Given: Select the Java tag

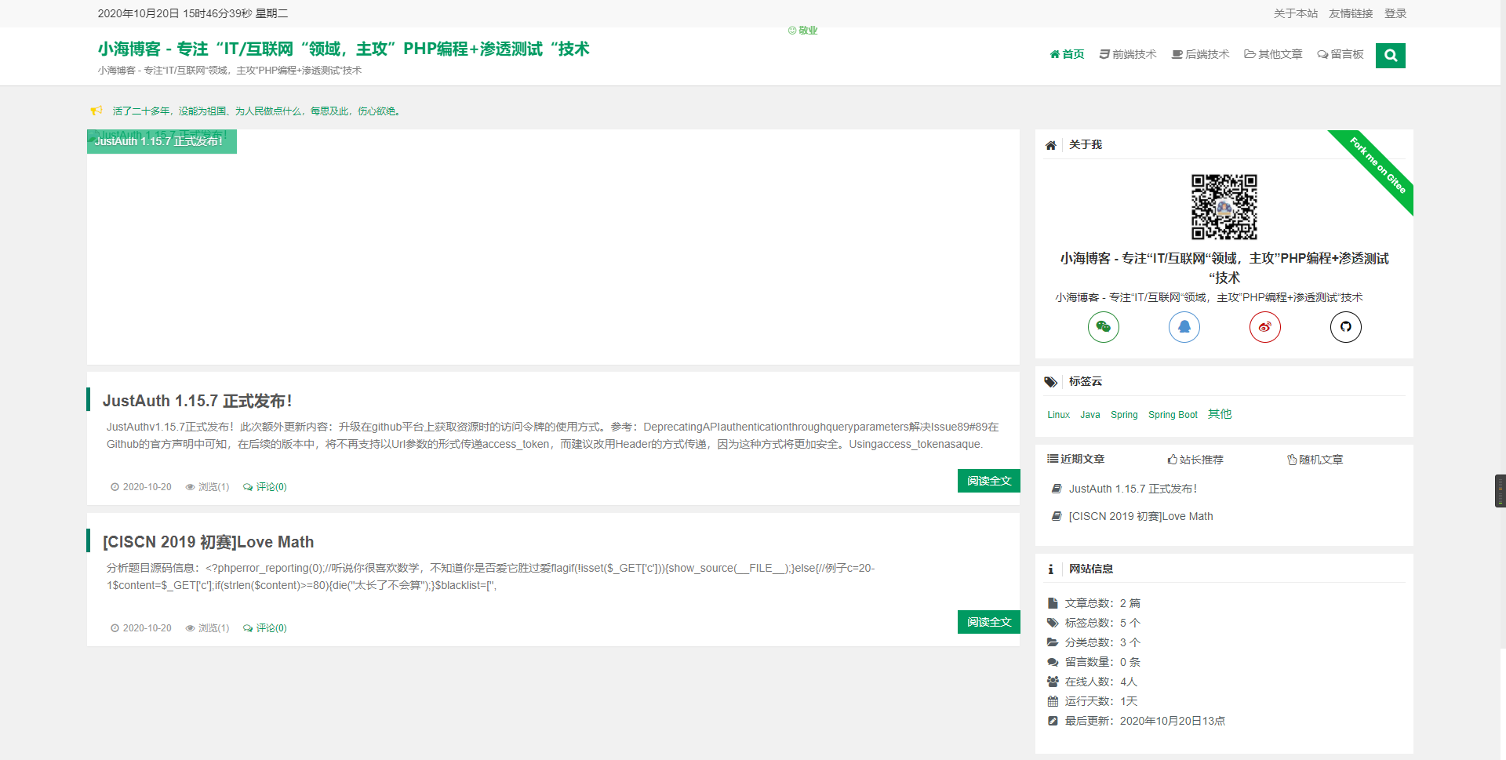Looking at the screenshot, I should point(1090,415).
